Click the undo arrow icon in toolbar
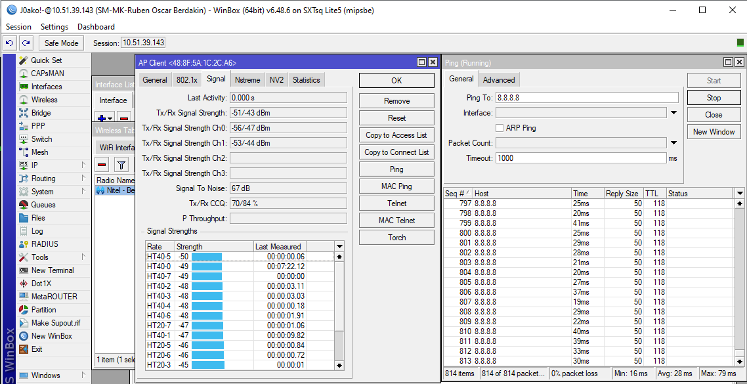Image resolution: width=747 pixels, height=384 pixels. [10, 43]
